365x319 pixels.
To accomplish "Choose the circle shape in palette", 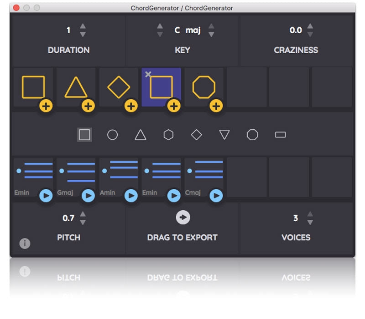I will point(112,135).
